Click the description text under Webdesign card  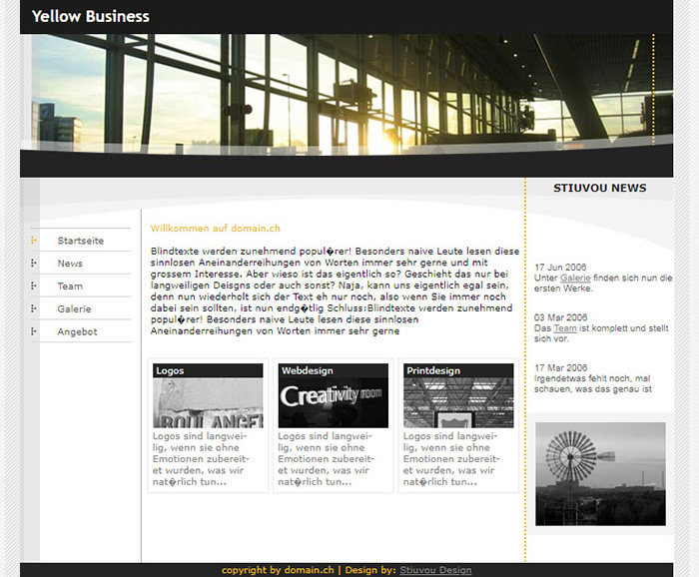[326, 459]
